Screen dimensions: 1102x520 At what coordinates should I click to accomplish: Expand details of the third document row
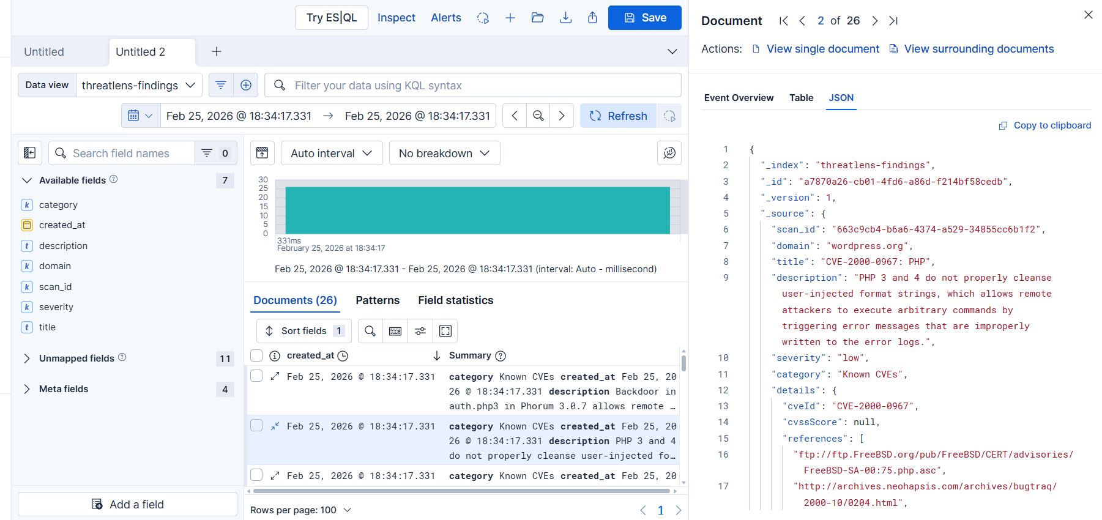click(x=275, y=475)
